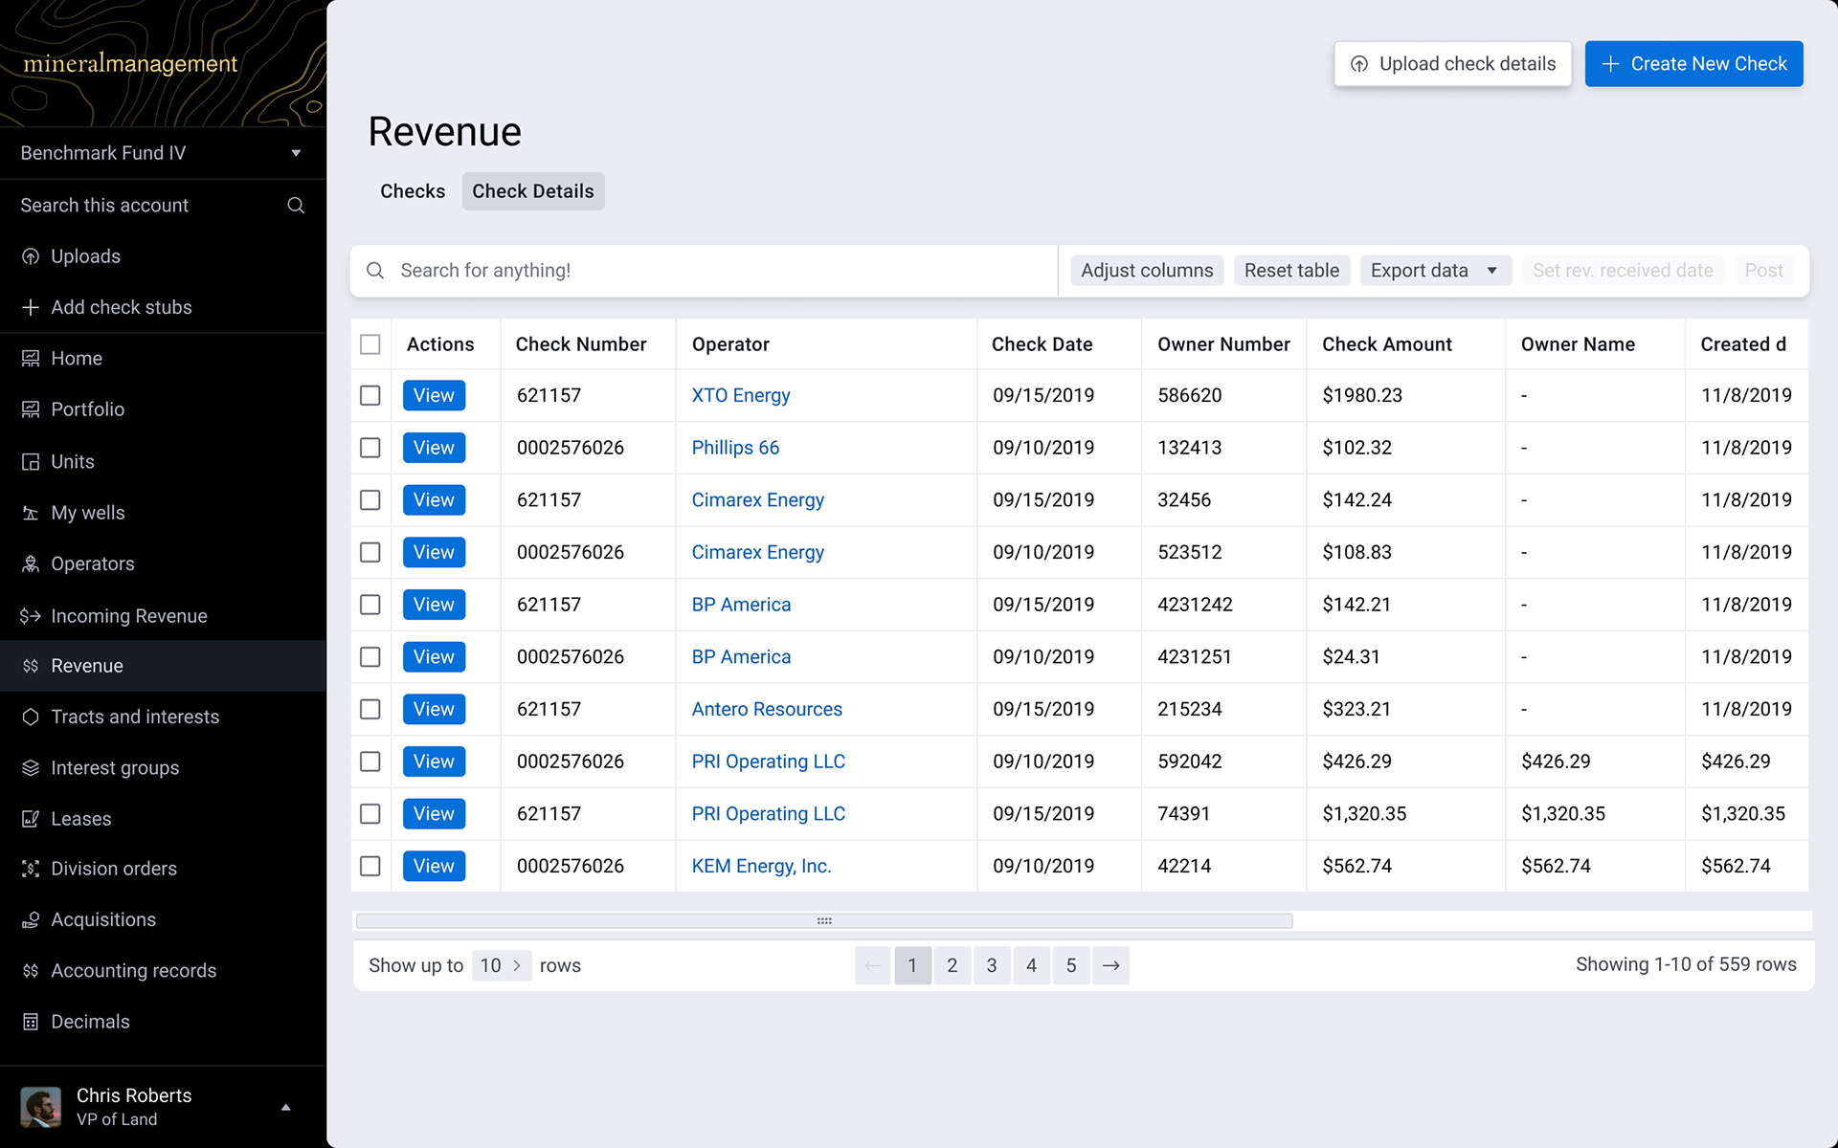
Task: Switch to the Checks tab
Action: 413,191
